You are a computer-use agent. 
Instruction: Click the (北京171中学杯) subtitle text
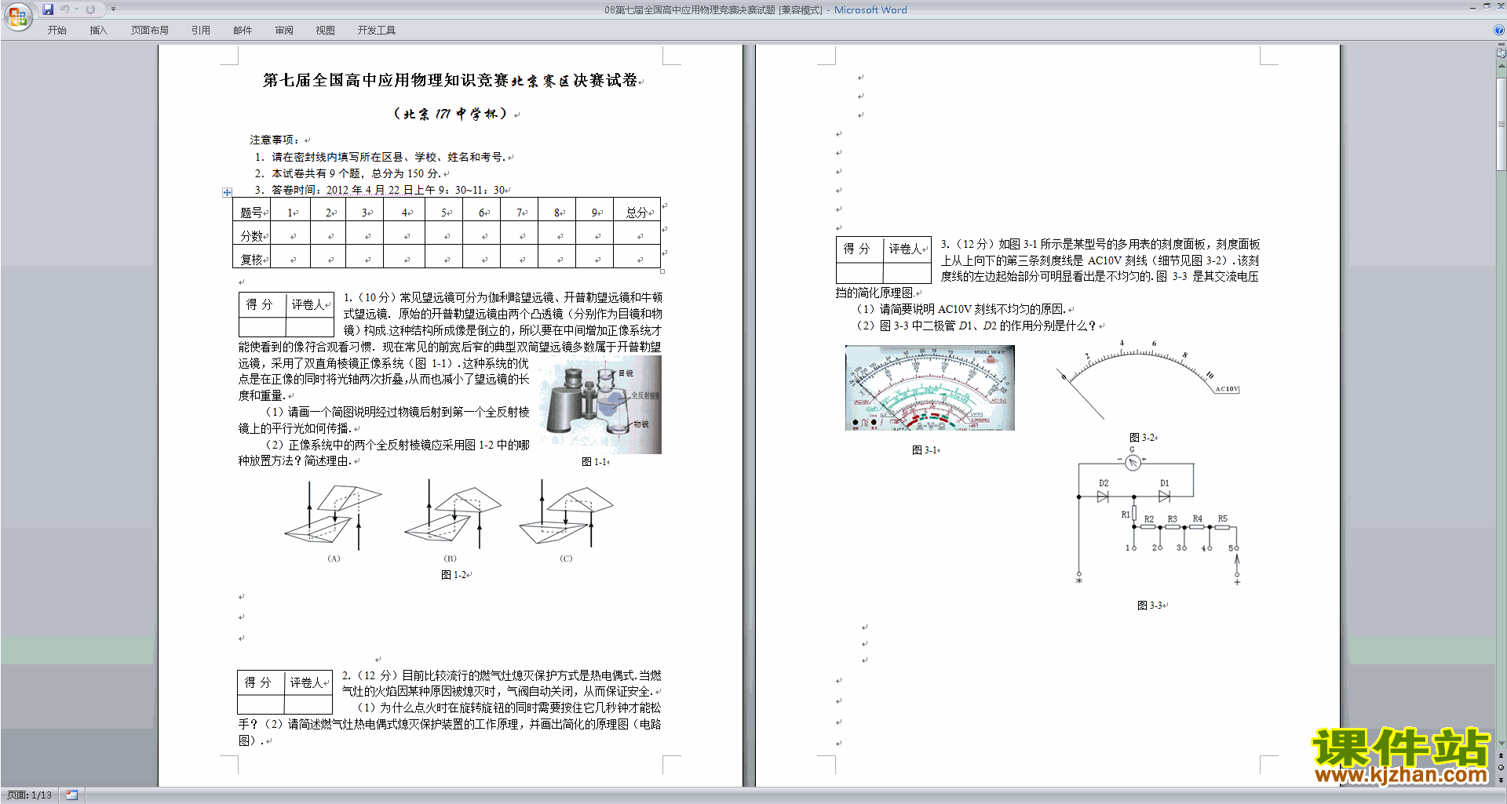450,114
